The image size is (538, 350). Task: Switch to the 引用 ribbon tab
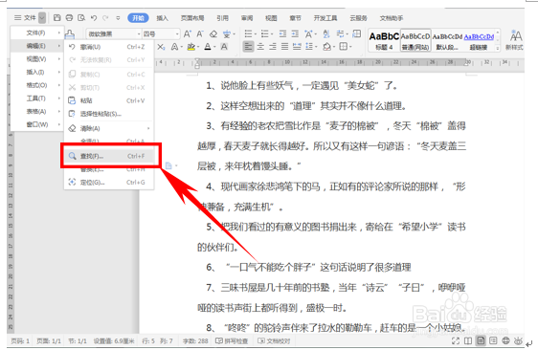click(222, 18)
